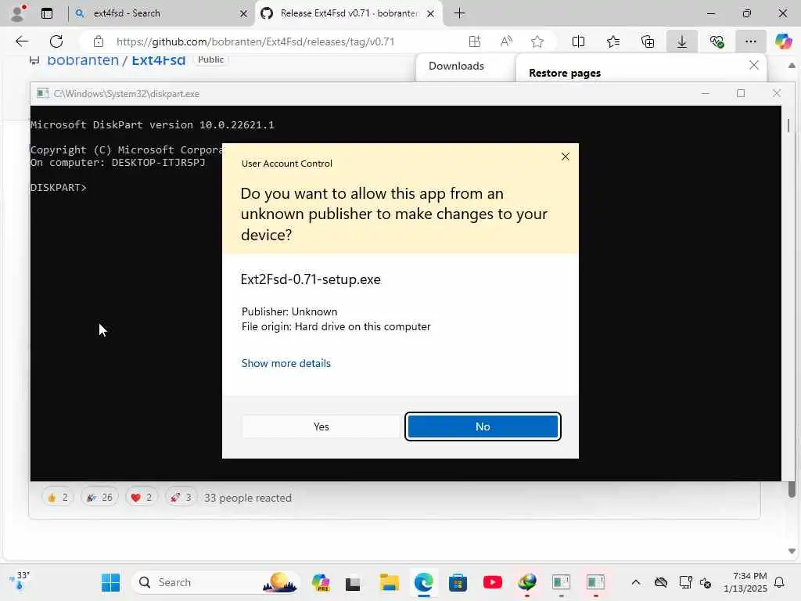Open Show more details link

[286, 363]
